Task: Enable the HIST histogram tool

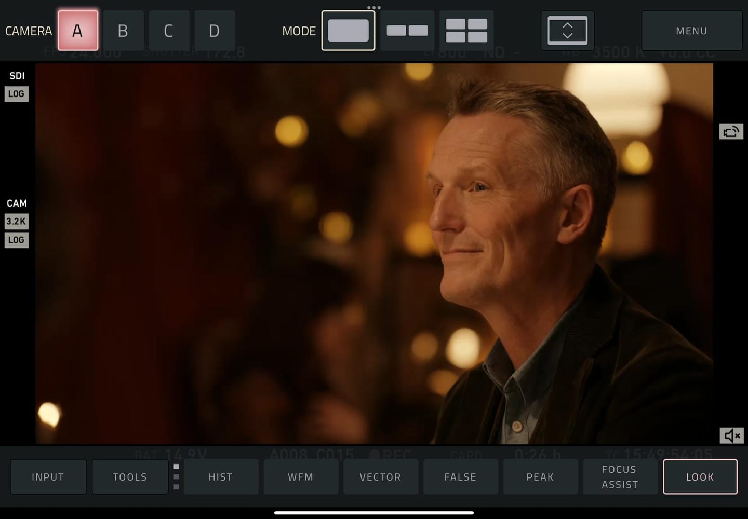Action: coord(221,476)
